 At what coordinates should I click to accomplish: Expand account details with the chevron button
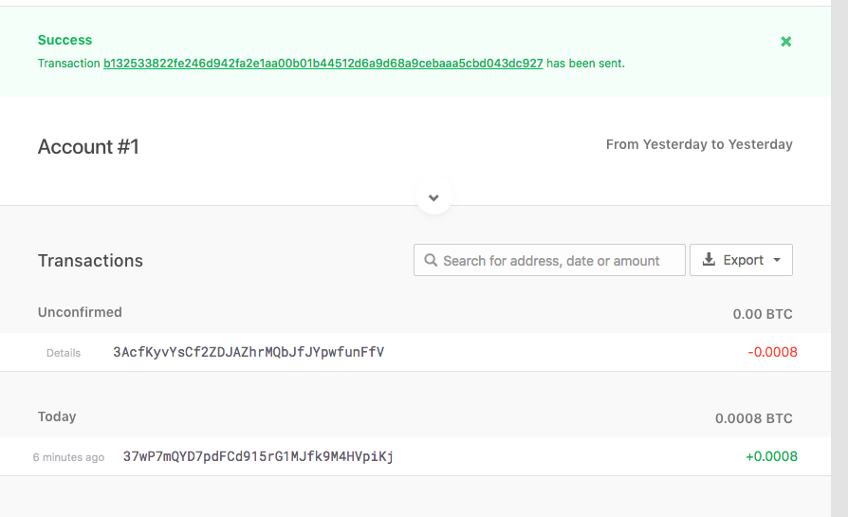point(433,197)
